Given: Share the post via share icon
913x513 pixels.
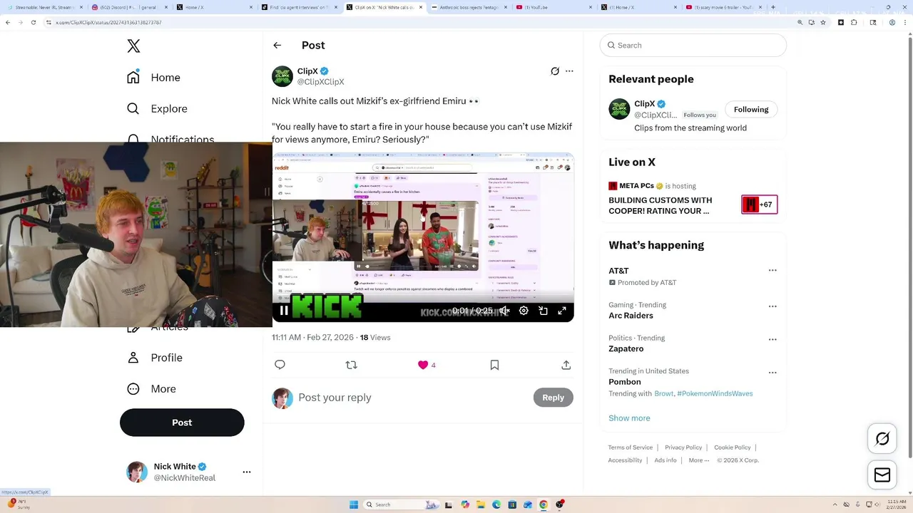Looking at the screenshot, I should pyautogui.click(x=566, y=365).
